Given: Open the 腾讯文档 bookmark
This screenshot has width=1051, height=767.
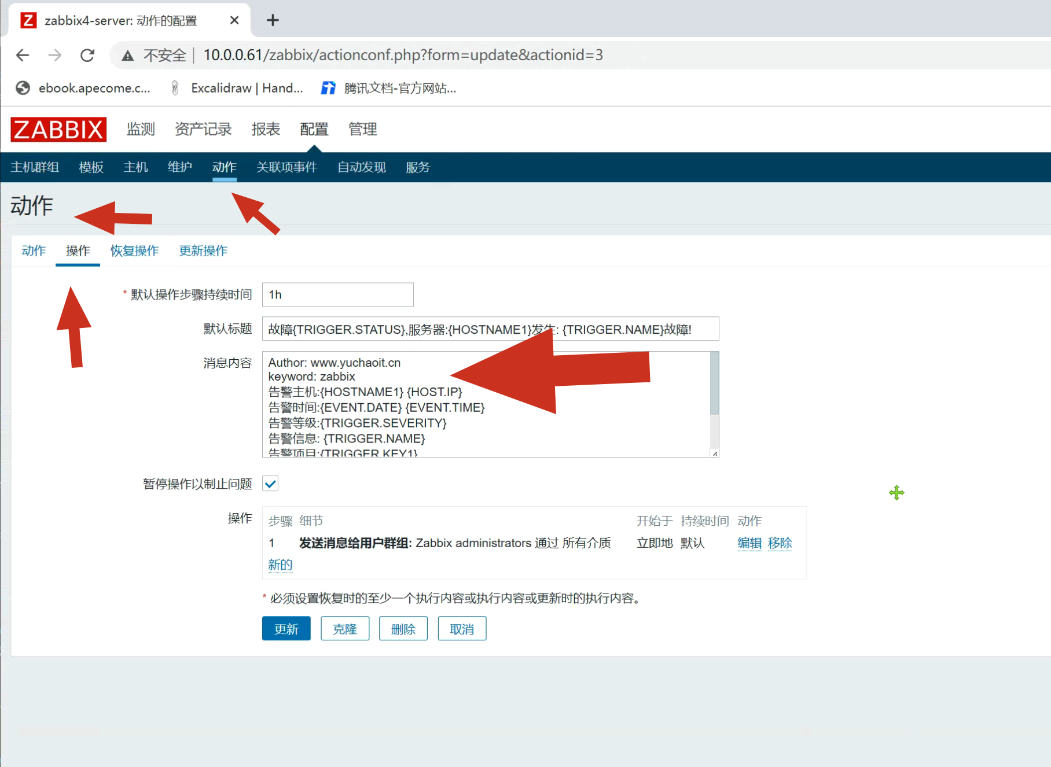Looking at the screenshot, I should 389,88.
